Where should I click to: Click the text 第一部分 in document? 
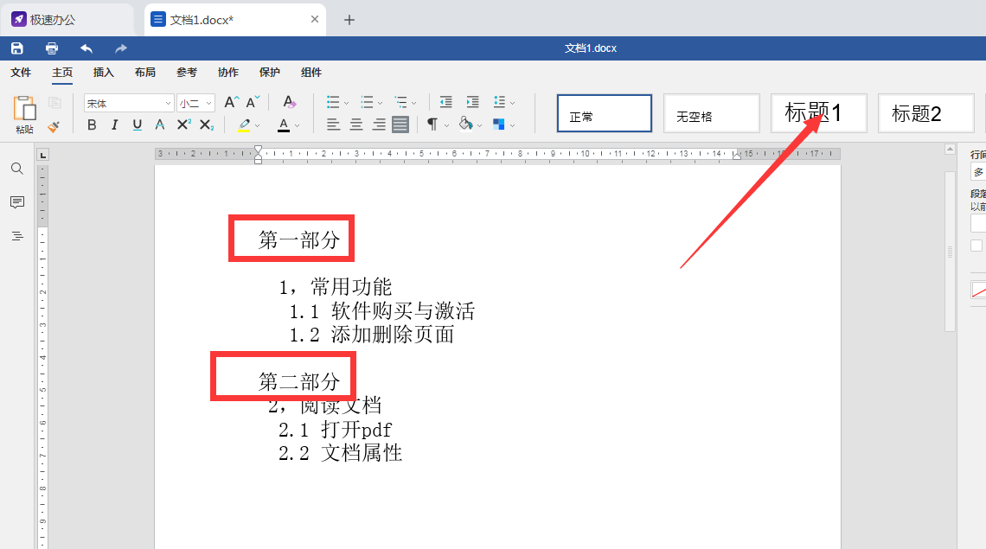pos(299,239)
